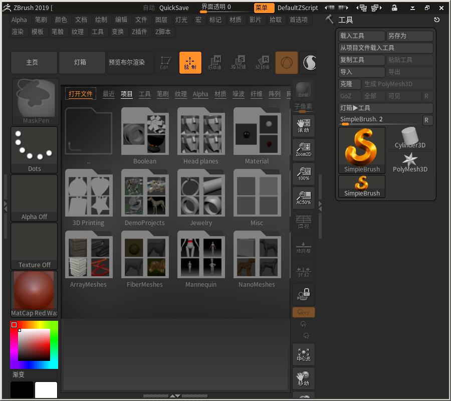451x401 pixels.
Task: Click the Zoom2D icon
Action: click(x=304, y=150)
